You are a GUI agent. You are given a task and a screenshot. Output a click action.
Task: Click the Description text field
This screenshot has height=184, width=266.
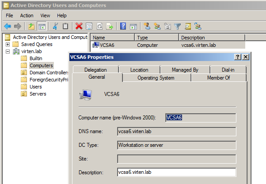[177, 172]
